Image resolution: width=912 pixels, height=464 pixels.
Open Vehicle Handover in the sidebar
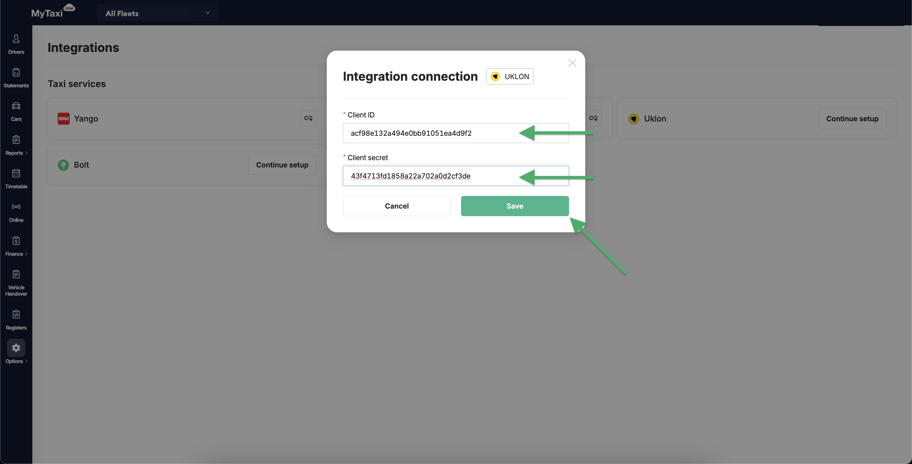(x=16, y=283)
